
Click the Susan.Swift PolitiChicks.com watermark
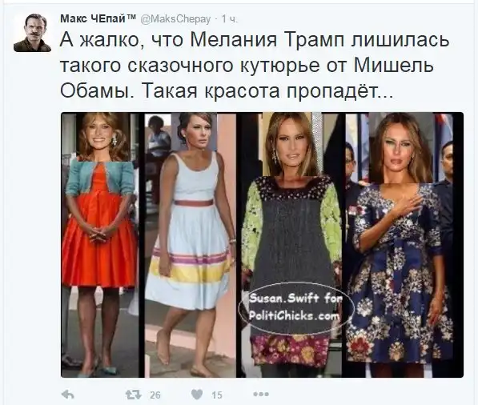(295, 307)
